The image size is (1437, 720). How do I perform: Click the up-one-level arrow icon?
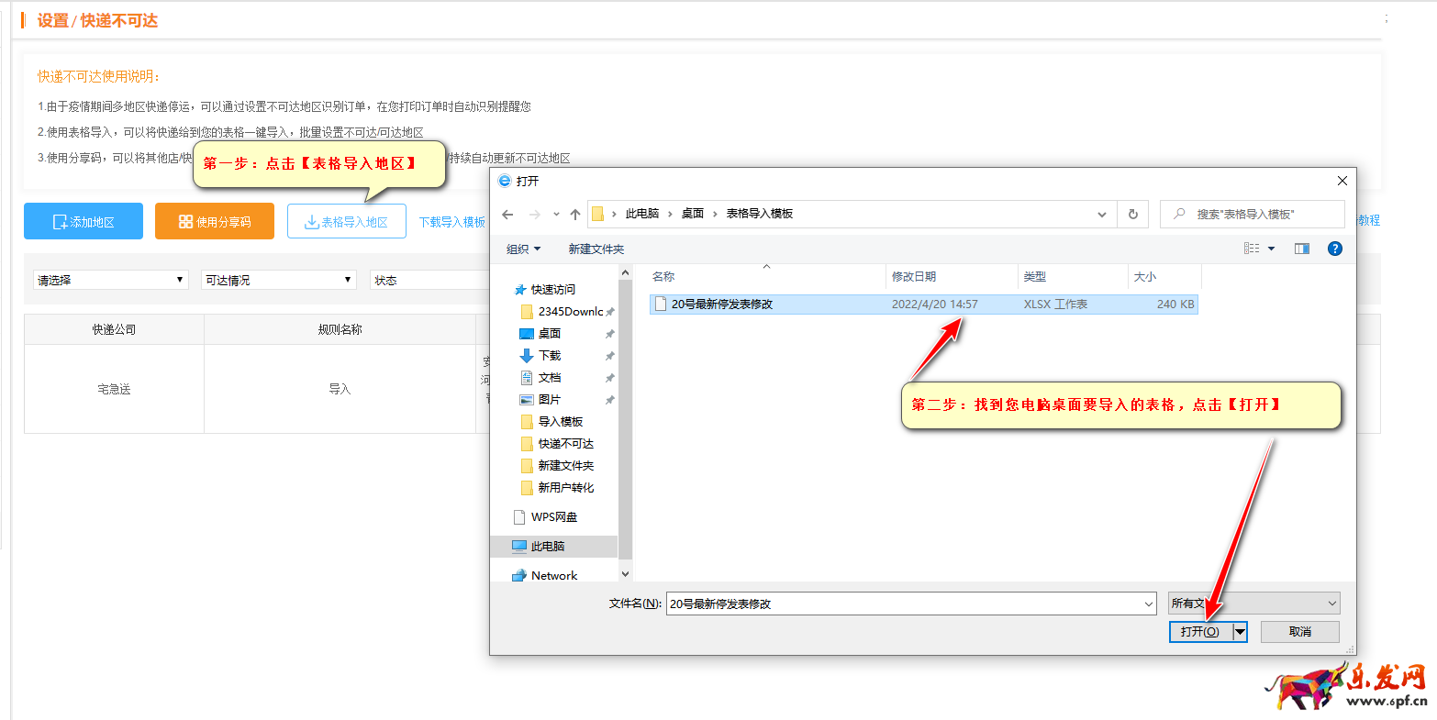coord(575,214)
